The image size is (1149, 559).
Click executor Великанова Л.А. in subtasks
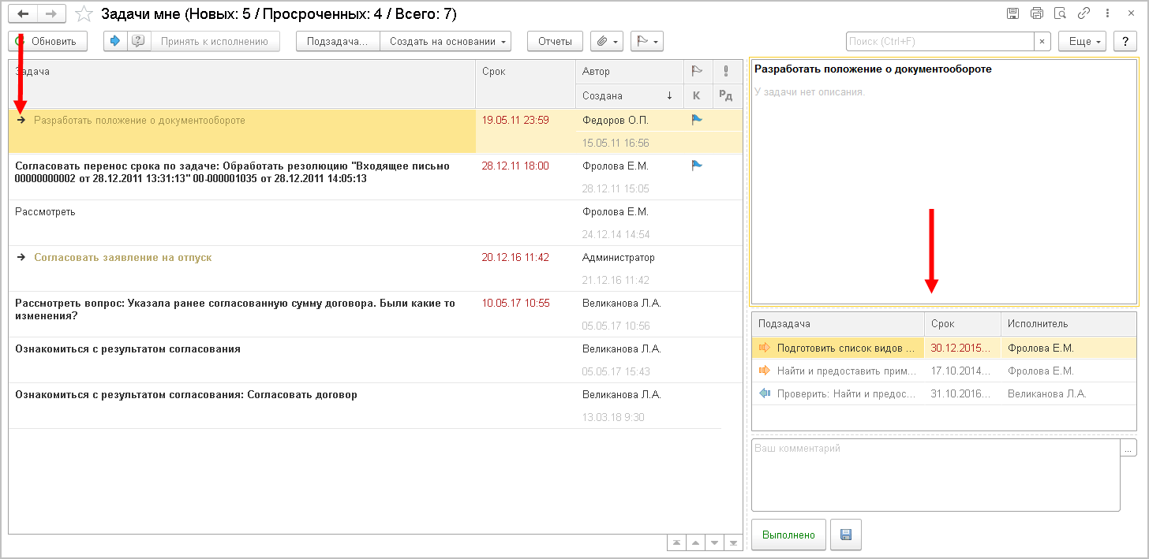(1047, 393)
